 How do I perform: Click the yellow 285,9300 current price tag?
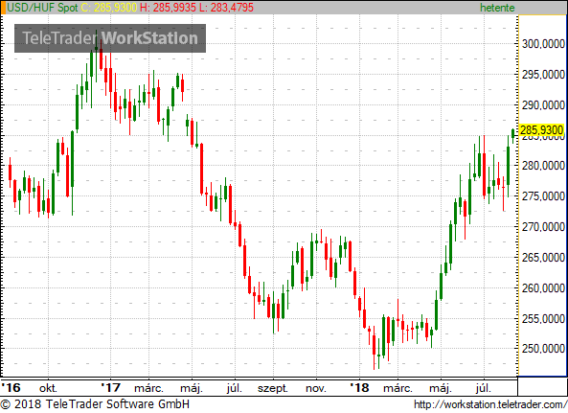click(x=541, y=130)
